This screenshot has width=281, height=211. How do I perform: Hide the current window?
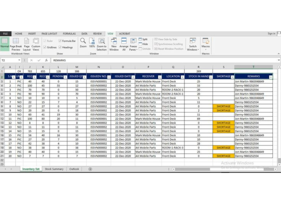(x=143, y=44)
